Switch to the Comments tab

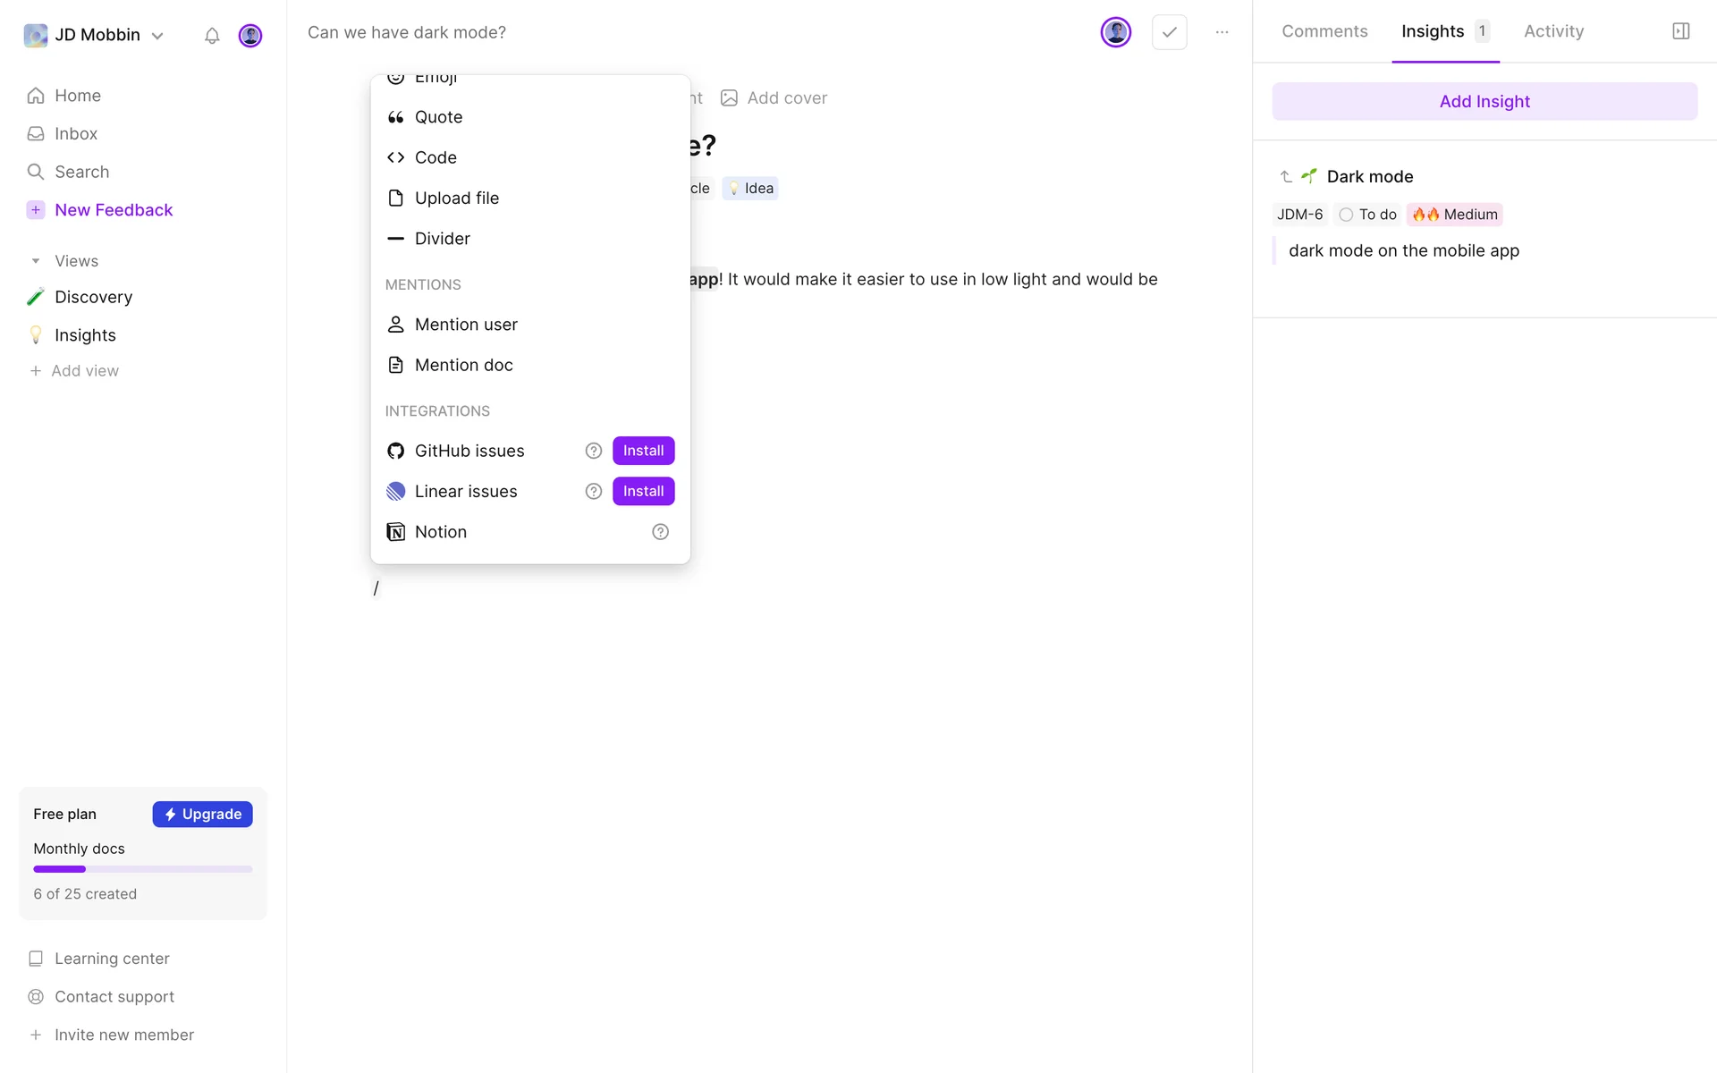(x=1324, y=31)
